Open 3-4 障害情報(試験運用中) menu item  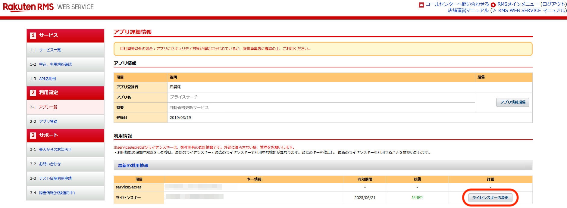pyautogui.click(x=57, y=193)
